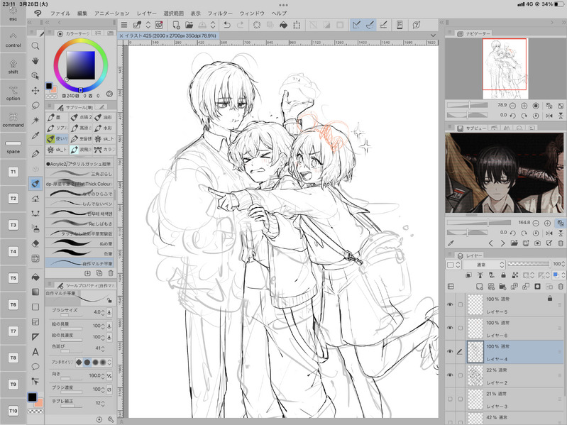Viewport: 567px width, 425px height.
Task: Click the camera icon in Sub View
Action: tap(537, 243)
